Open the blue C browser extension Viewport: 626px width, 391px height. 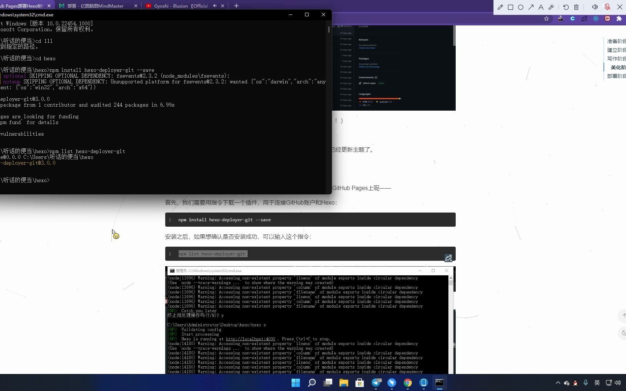coord(573,18)
